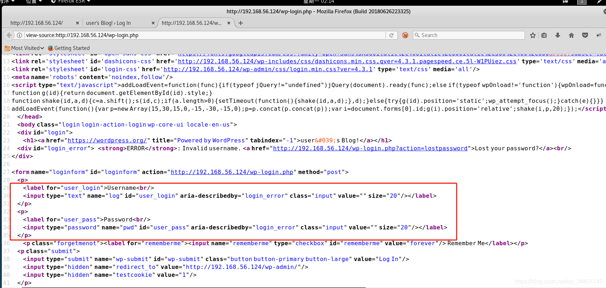Image resolution: width=606 pixels, height=288 pixels.
Task: Open the bookmarks library icon
Action: click(544, 35)
